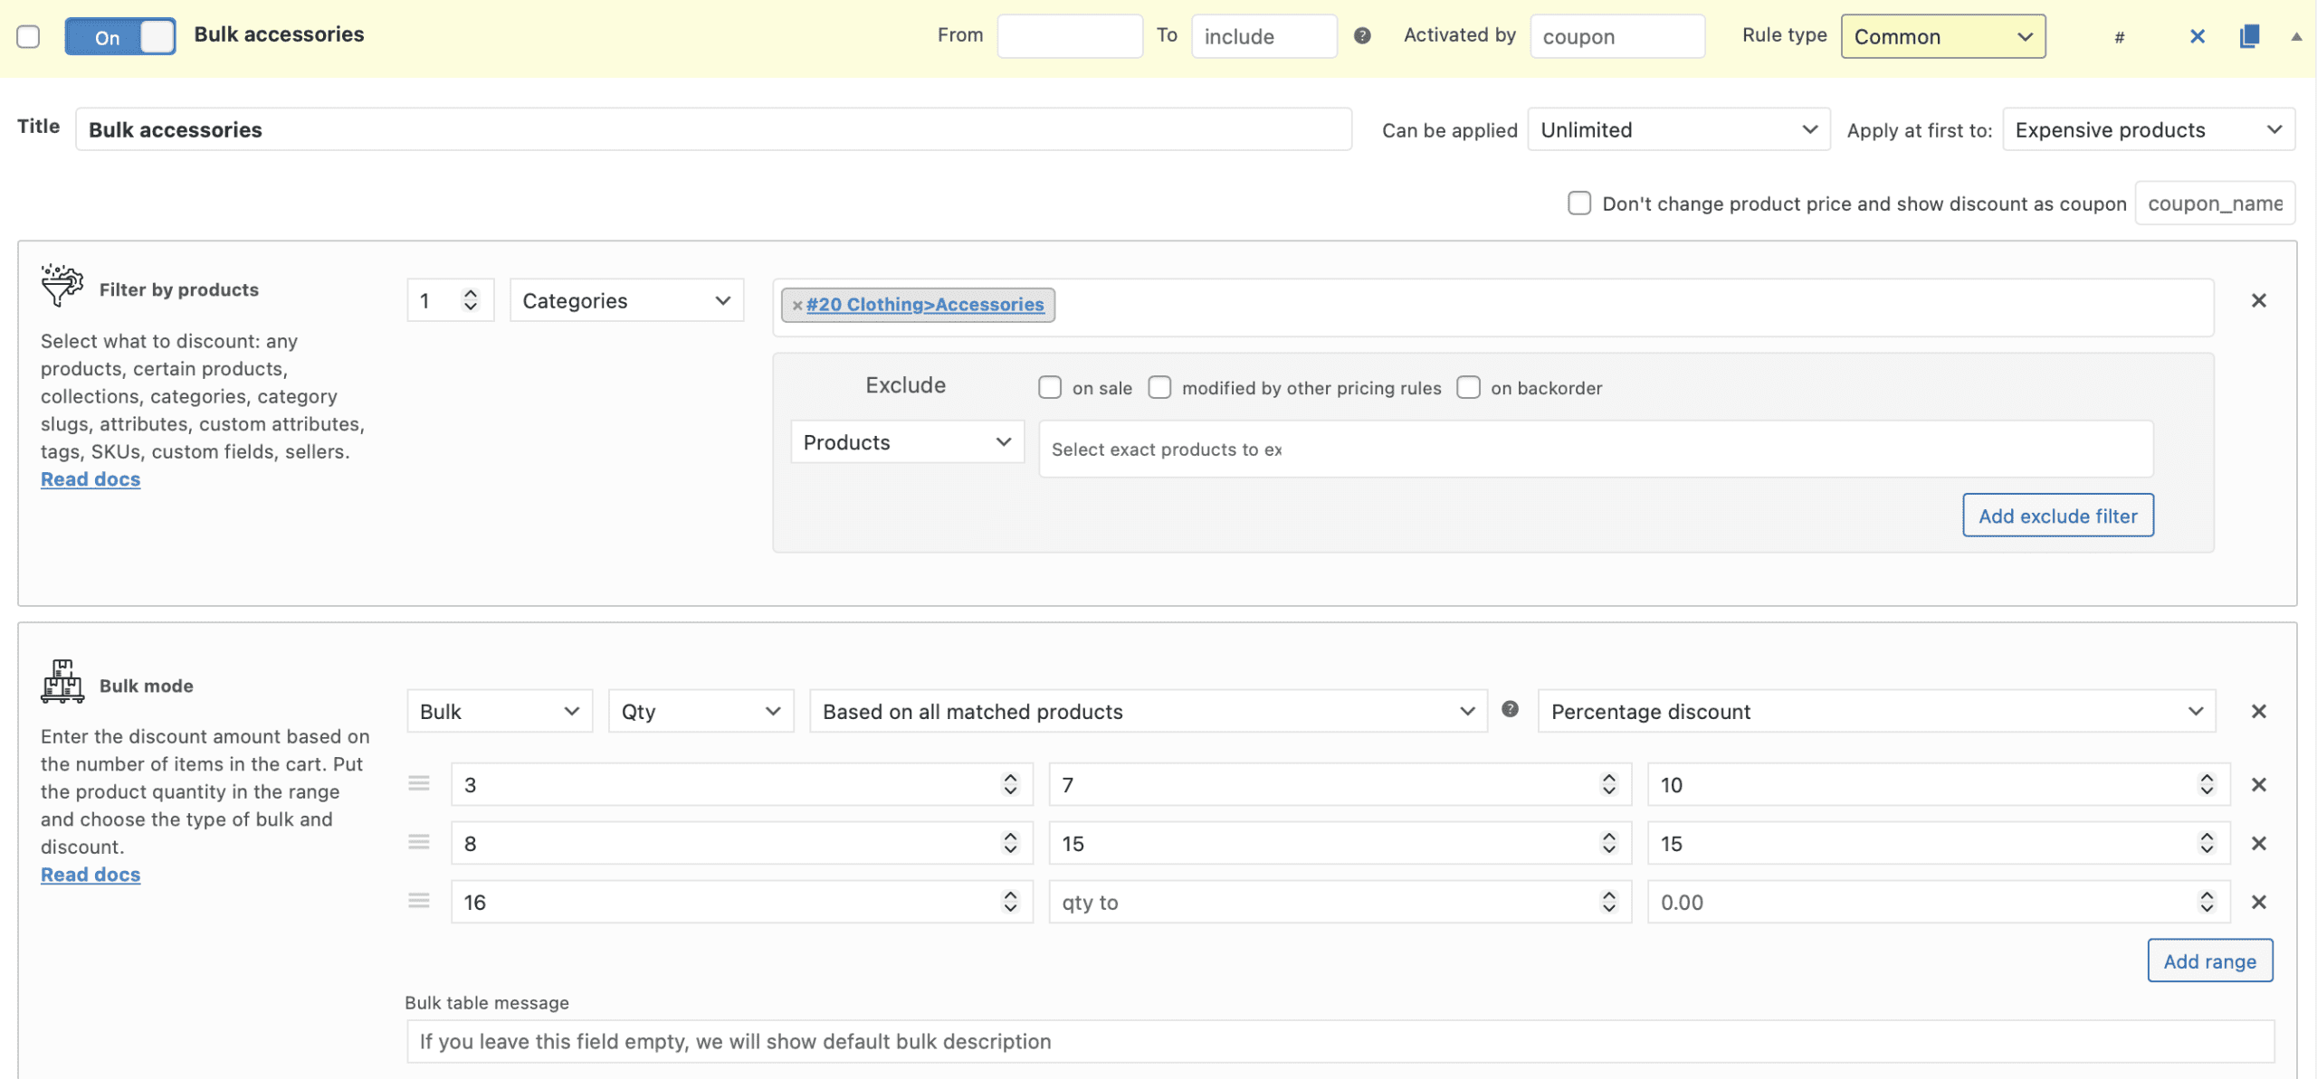Check the exclude on sale checkbox
The image size is (2317, 1079).
pos(1050,388)
